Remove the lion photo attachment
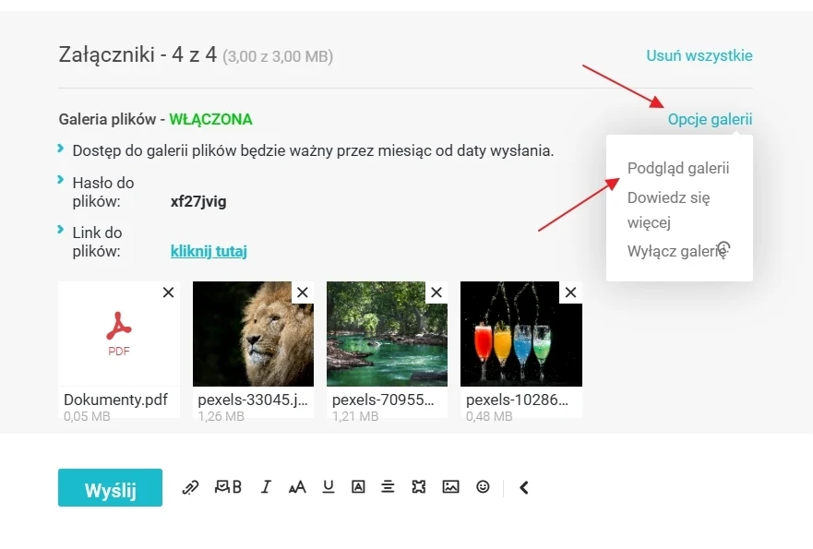Viewport: 813px width, 549px height. point(303,292)
